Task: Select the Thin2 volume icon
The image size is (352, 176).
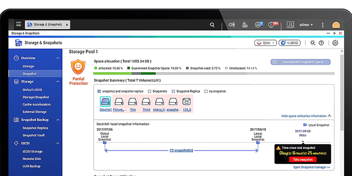Action: tap(146, 102)
